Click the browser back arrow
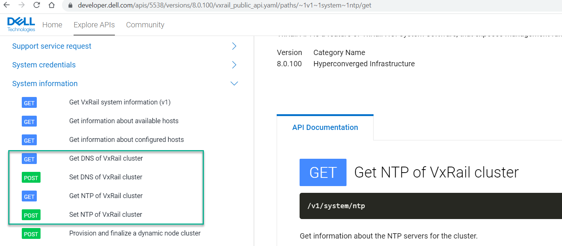 click(x=8, y=5)
